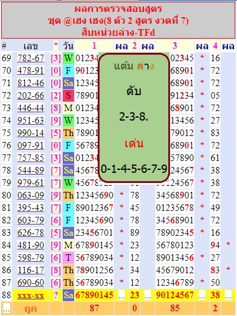
Task: Select the 2-3-8. text in the green popup
Action: click(134, 116)
